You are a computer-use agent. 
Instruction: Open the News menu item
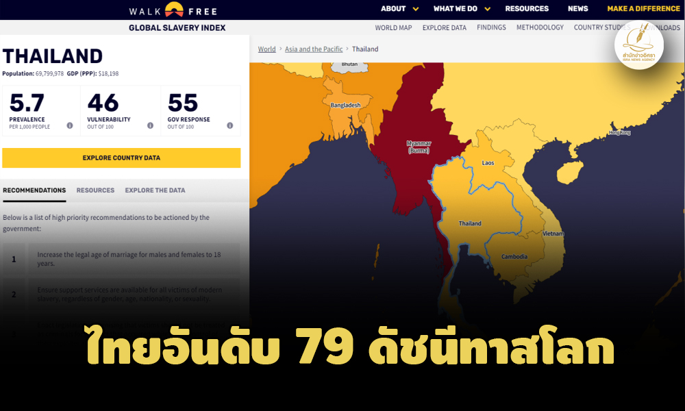577,9
